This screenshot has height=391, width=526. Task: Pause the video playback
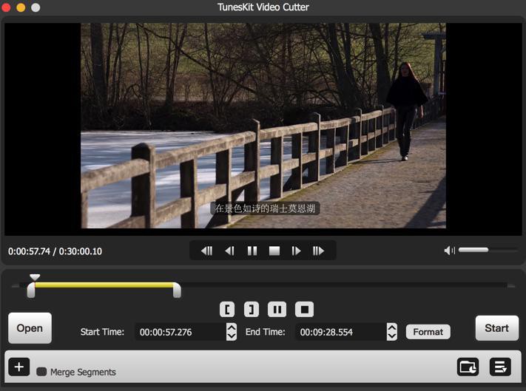(x=252, y=251)
